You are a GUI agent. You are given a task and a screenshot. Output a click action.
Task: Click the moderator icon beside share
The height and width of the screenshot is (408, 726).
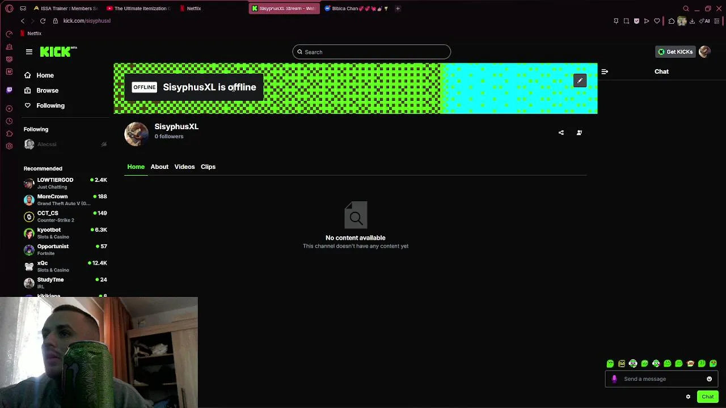[x=579, y=133]
